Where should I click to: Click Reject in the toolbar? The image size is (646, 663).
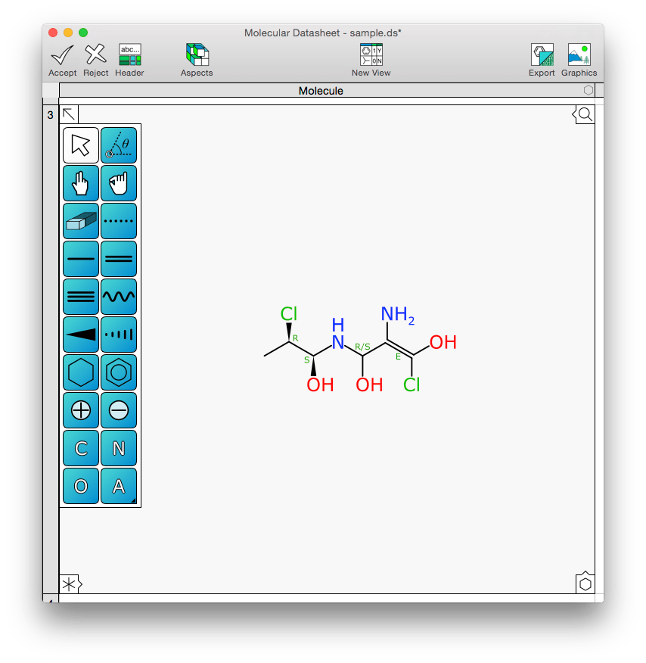tap(95, 60)
